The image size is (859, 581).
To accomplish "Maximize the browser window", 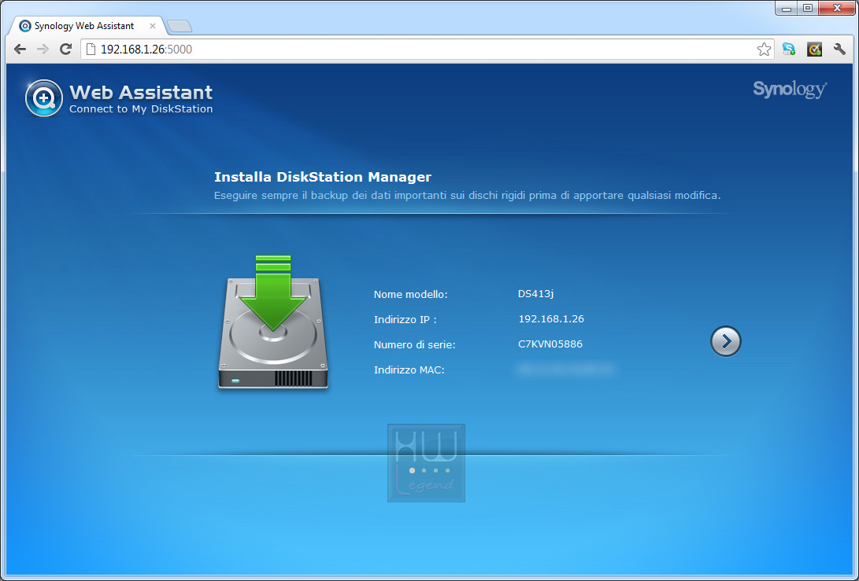I will click(x=808, y=8).
